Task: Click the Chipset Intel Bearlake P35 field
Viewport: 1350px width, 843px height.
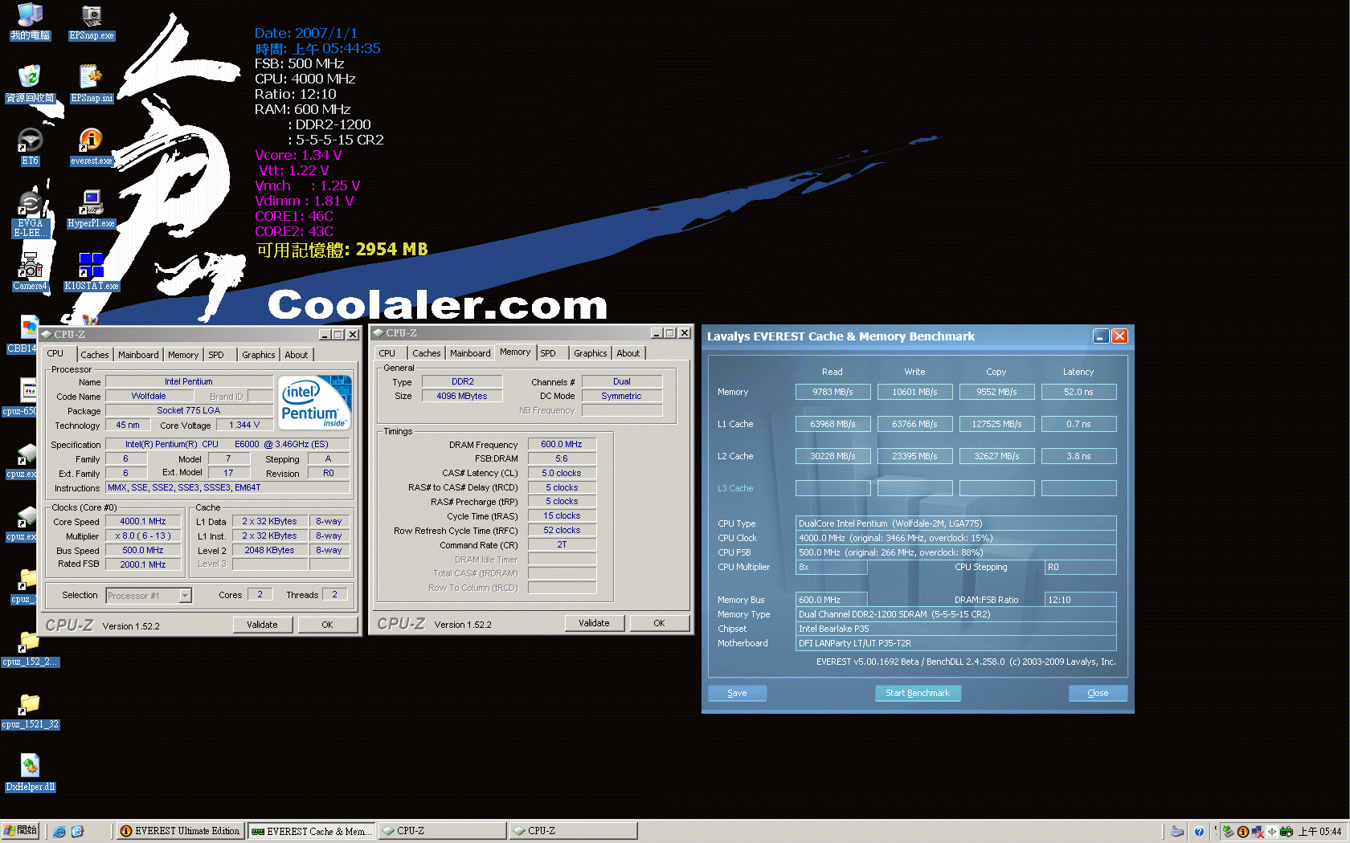Action: [955, 629]
